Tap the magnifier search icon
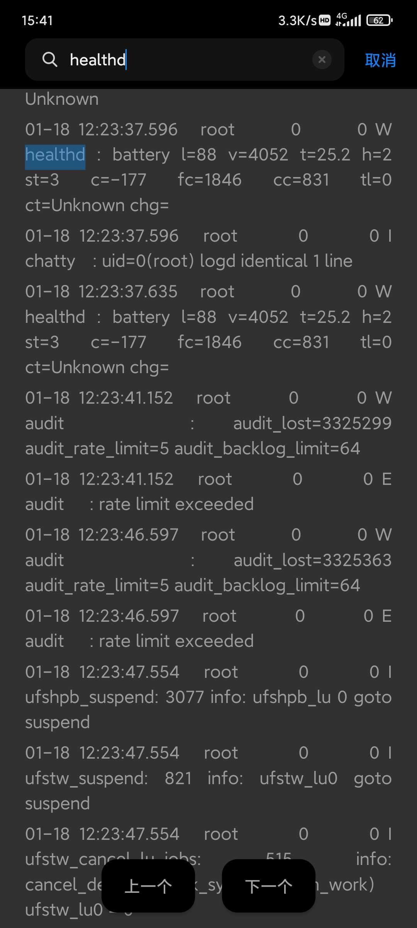This screenshot has width=417, height=928. click(x=50, y=60)
